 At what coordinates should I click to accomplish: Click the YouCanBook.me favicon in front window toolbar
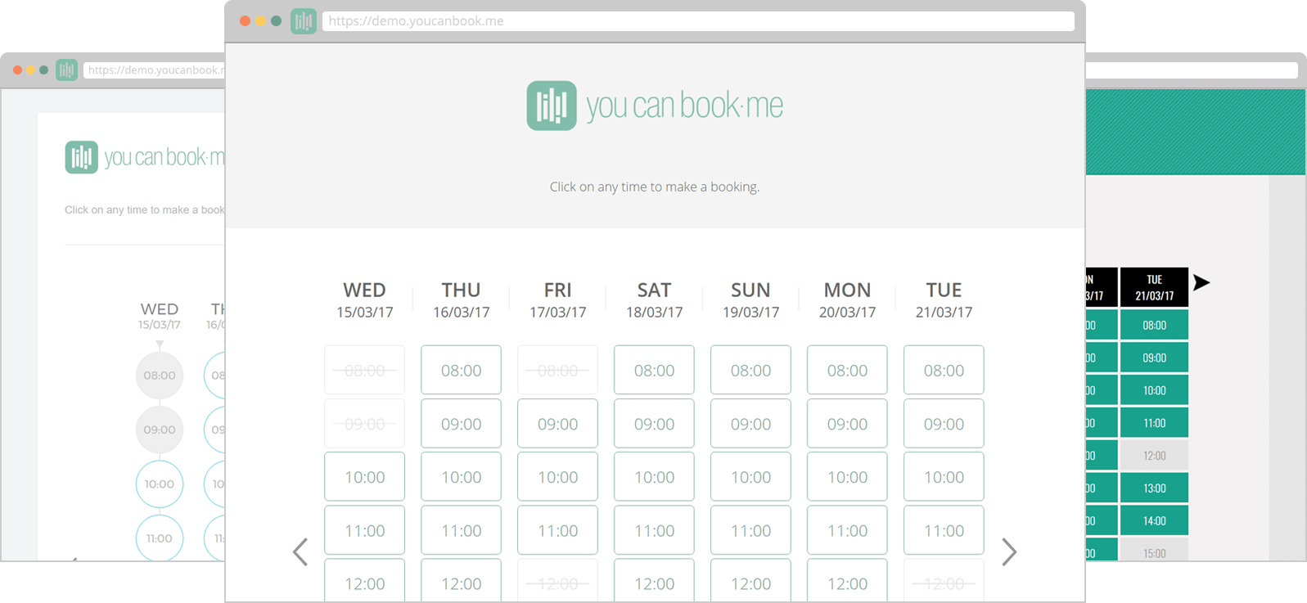coord(304,21)
